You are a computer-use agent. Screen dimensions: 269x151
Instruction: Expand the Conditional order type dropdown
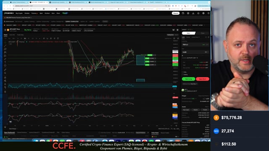[x=195, y=37]
